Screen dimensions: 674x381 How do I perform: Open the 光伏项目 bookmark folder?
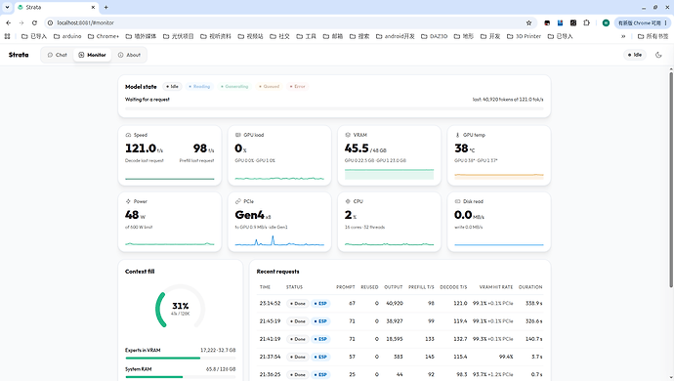pyautogui.click(x=179, y=36)
